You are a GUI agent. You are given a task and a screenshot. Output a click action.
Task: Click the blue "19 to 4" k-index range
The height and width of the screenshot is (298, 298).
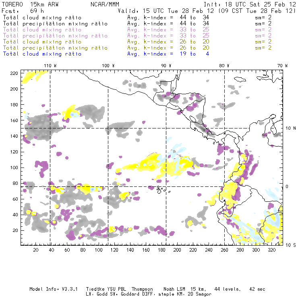[195, 54]
